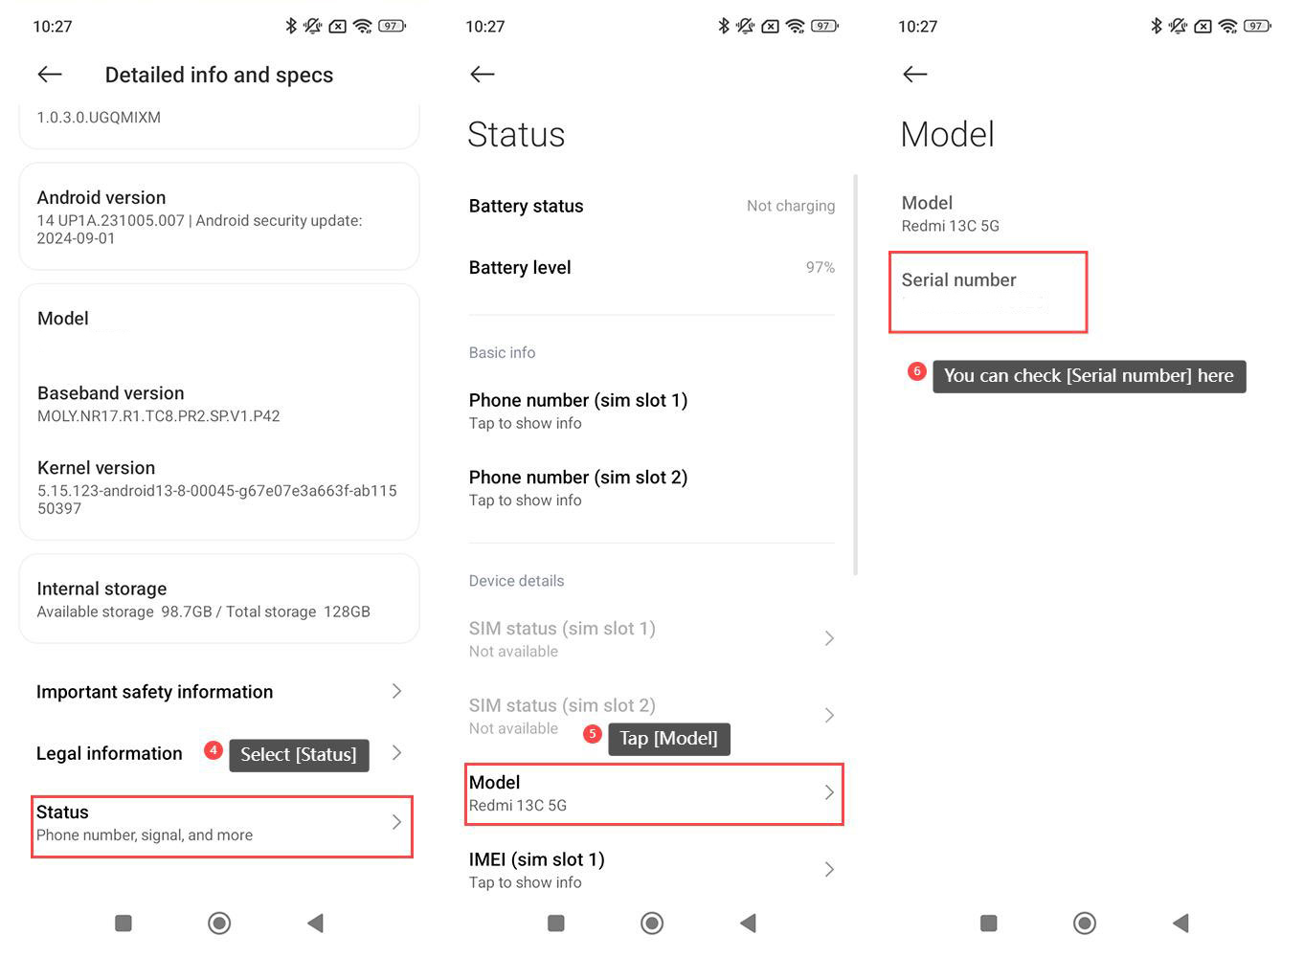Tap chevron for SIM status (sim slot 1)

click(x=829, y=638)
